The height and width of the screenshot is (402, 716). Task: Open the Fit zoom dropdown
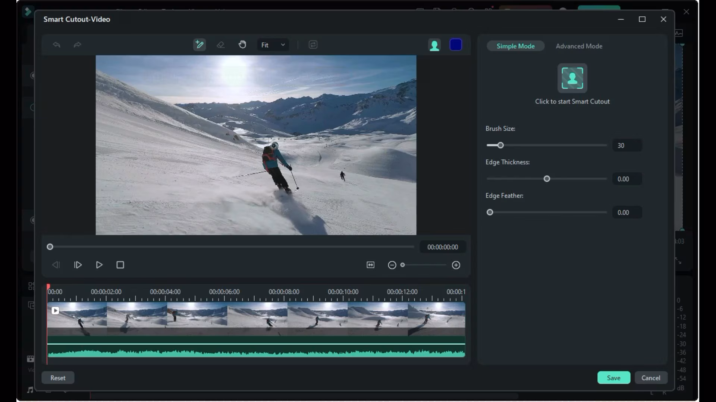[273, 45]
